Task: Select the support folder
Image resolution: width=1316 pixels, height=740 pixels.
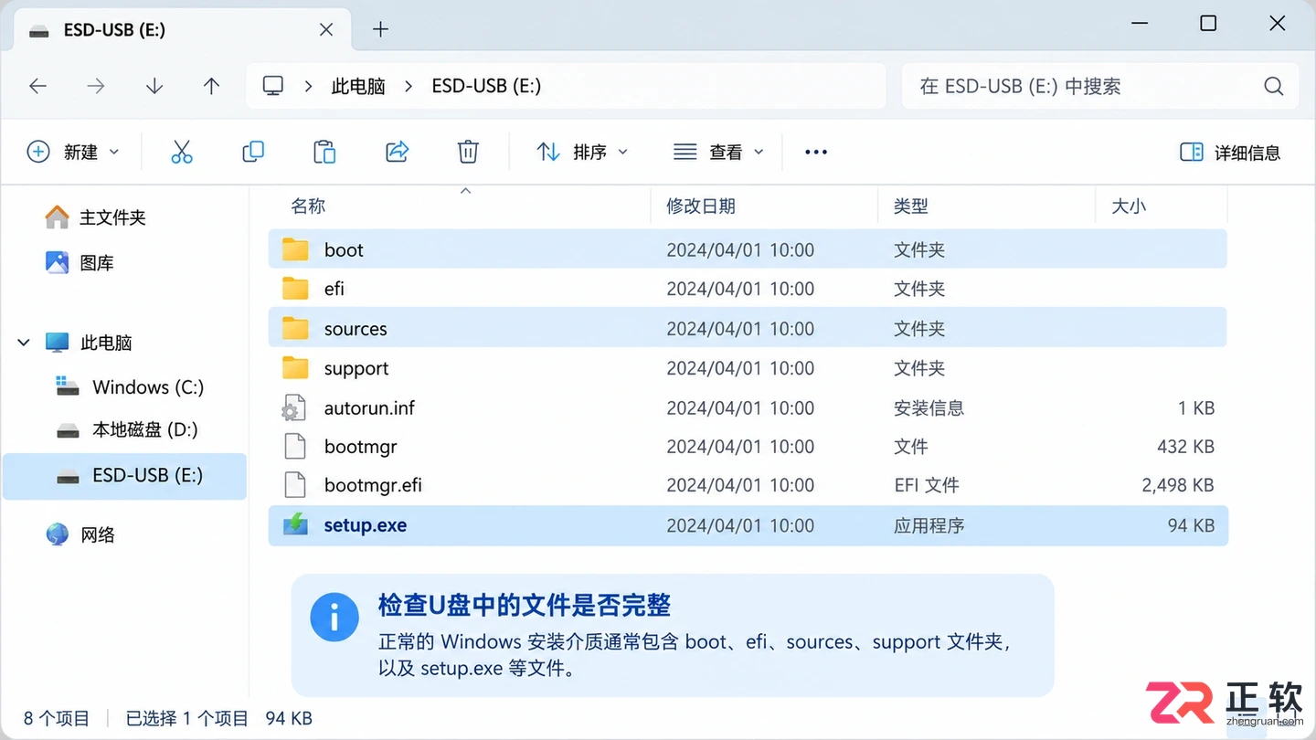Action: point(748,368)
